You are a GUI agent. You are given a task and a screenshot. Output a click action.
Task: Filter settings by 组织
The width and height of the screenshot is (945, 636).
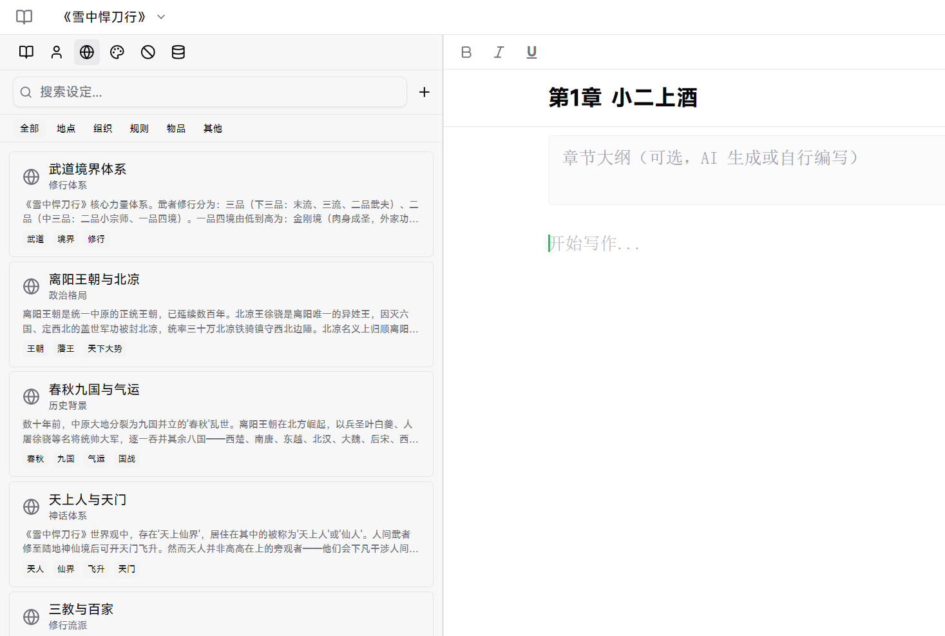point(102,128)
